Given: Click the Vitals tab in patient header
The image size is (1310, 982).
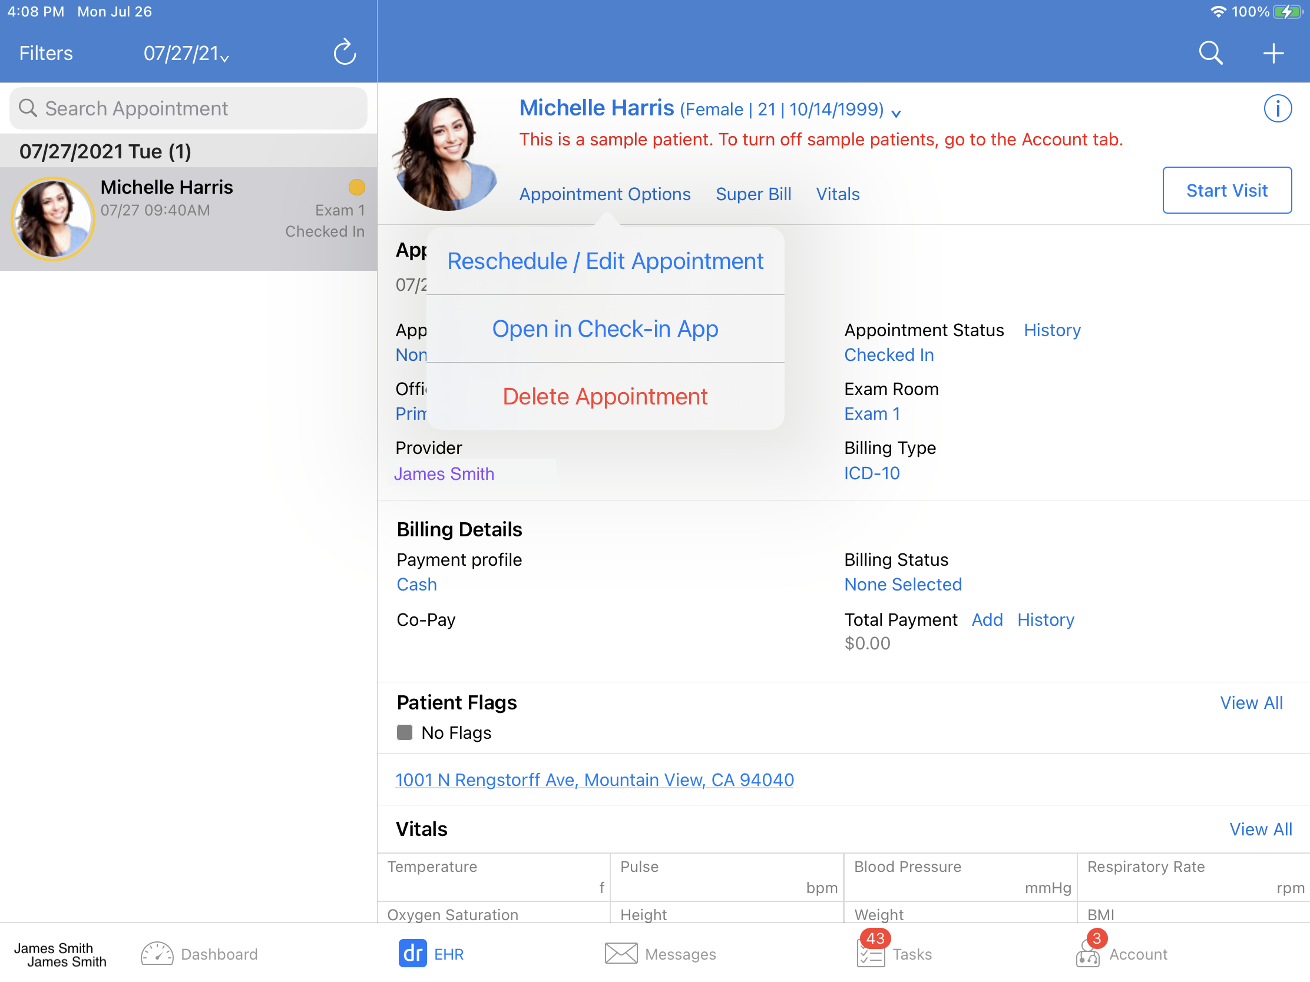Looking at the screenshot, I should (838, 193).
